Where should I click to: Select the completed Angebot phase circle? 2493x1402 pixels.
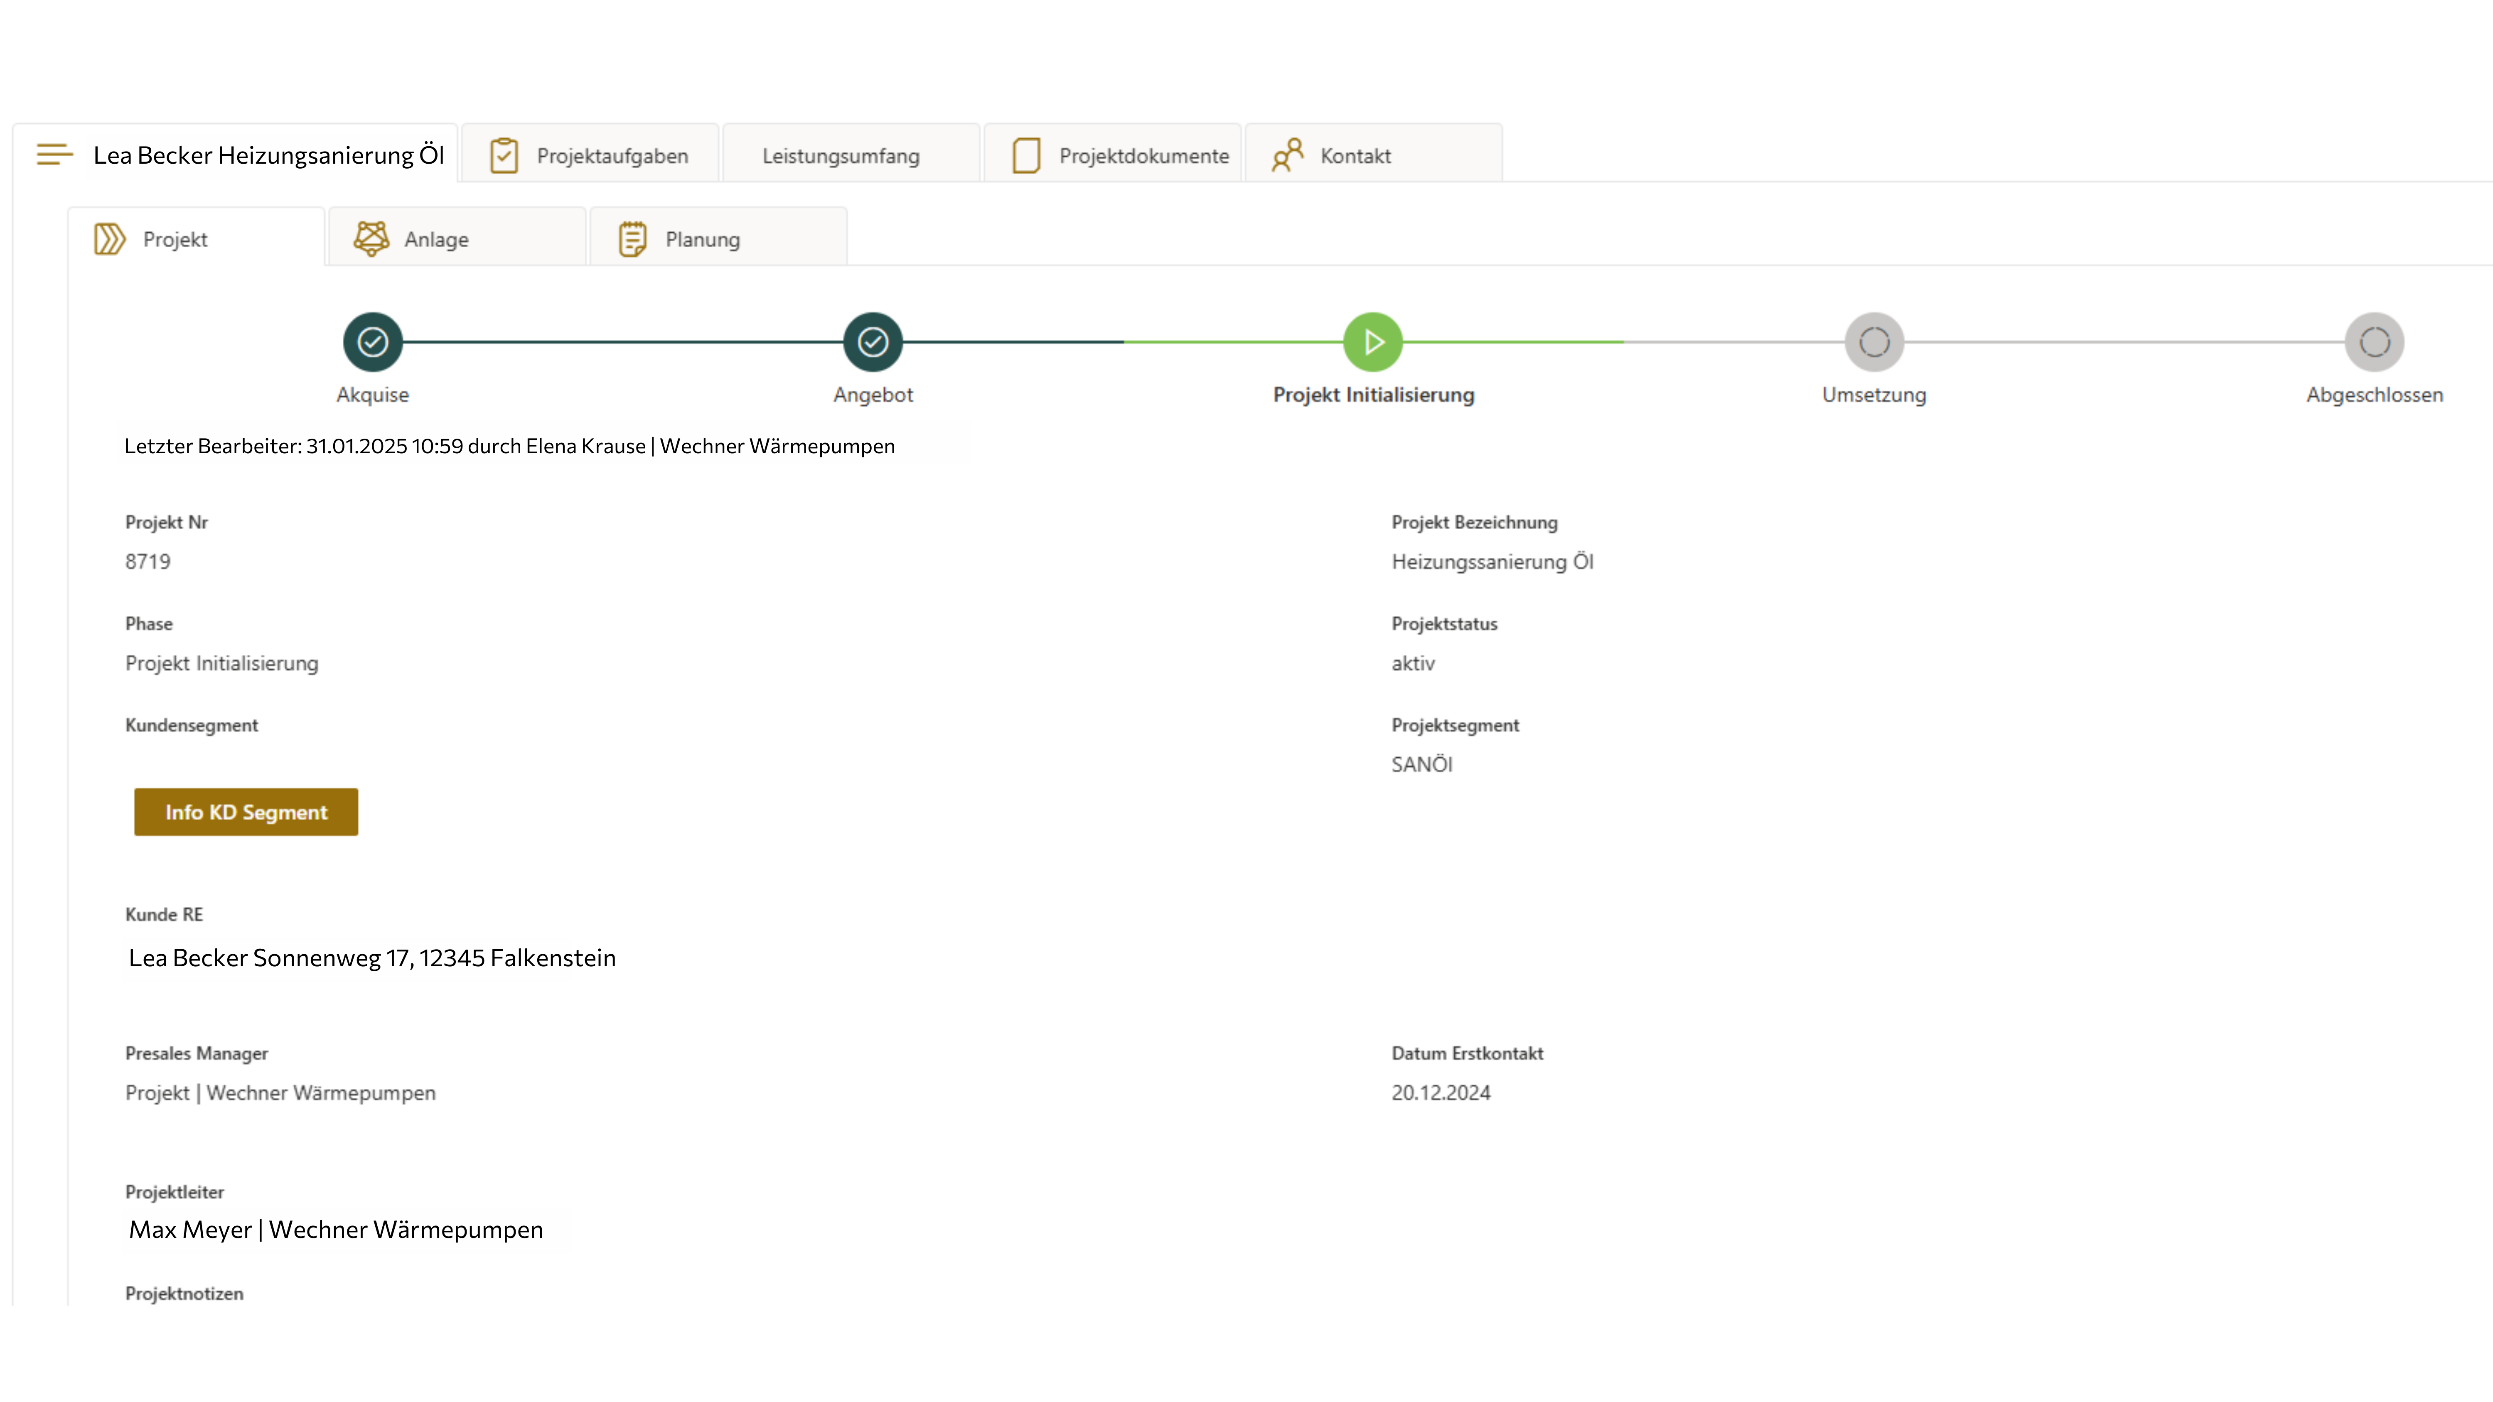point(873,341)
